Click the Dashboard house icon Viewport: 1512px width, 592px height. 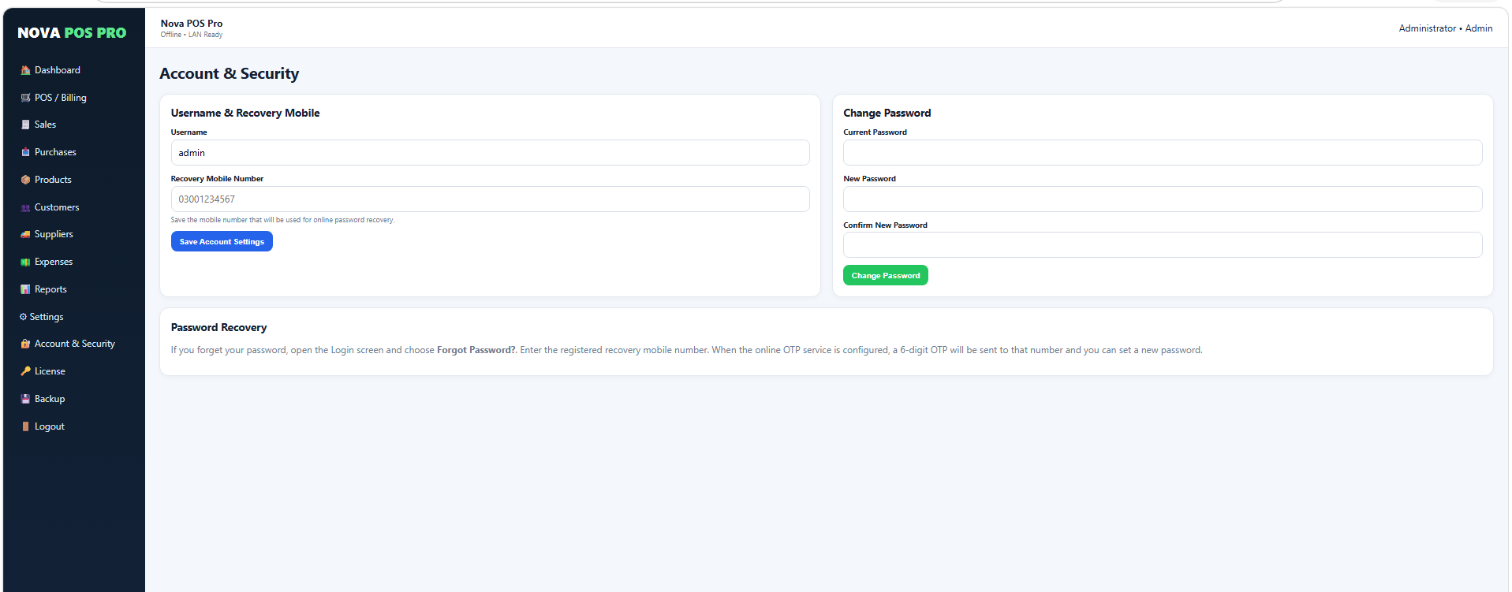pyautogui.click(x=25, y=70)
